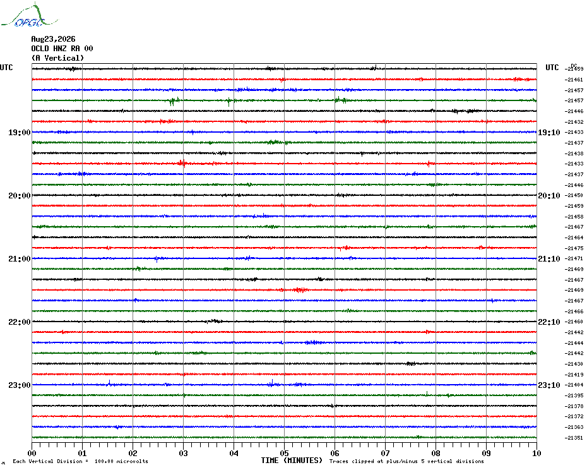The image size is (587, 470).
Task: Click the (A Vertical) component label
Action: click(57, 58)
